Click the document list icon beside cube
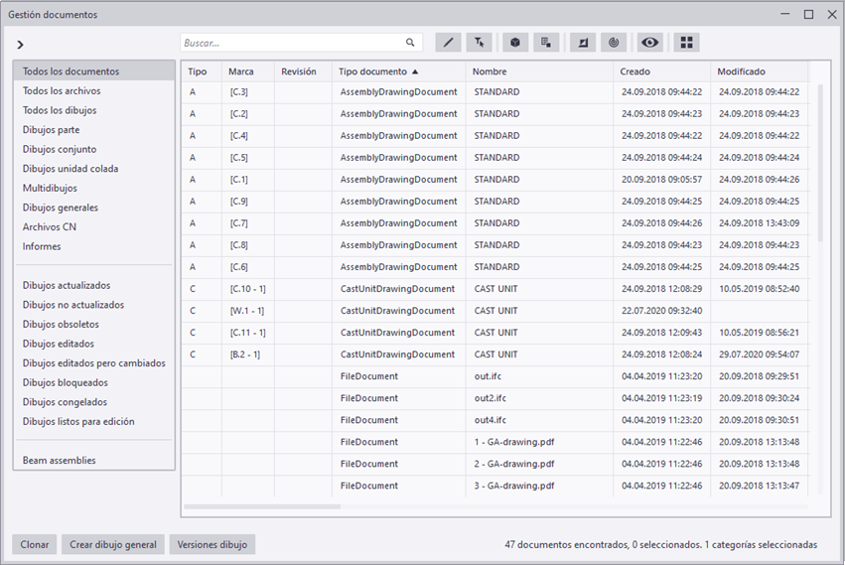 click(x=545, y=43)
